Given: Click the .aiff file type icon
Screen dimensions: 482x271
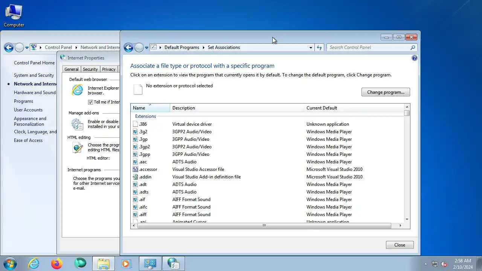Looking at the screenshot, I should coord(135,215).
